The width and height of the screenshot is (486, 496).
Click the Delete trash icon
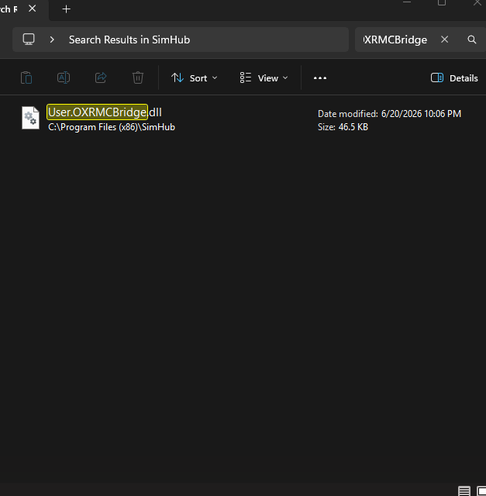tap(138, 77)
